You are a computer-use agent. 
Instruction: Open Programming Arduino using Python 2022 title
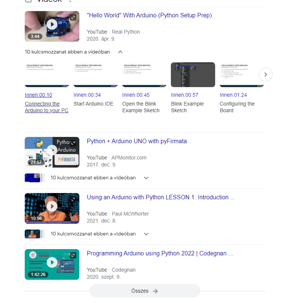(x=160, y=253)
